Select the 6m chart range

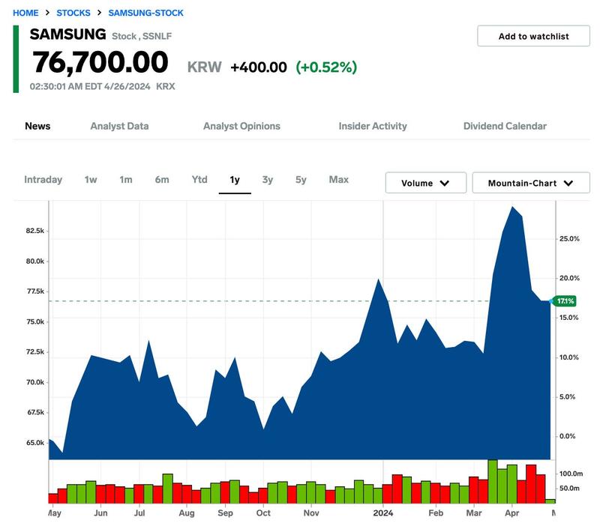coord(162,180)
